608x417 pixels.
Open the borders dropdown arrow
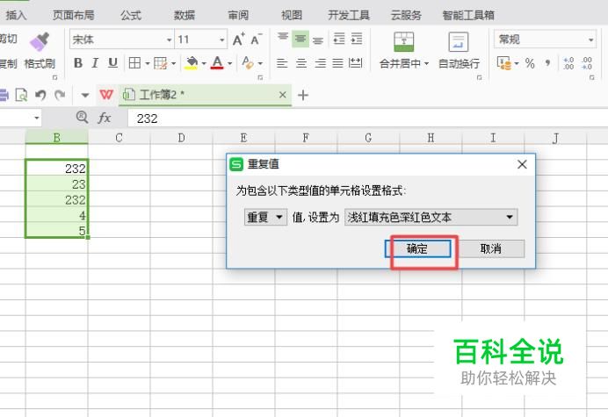click(x=148, y=63)
